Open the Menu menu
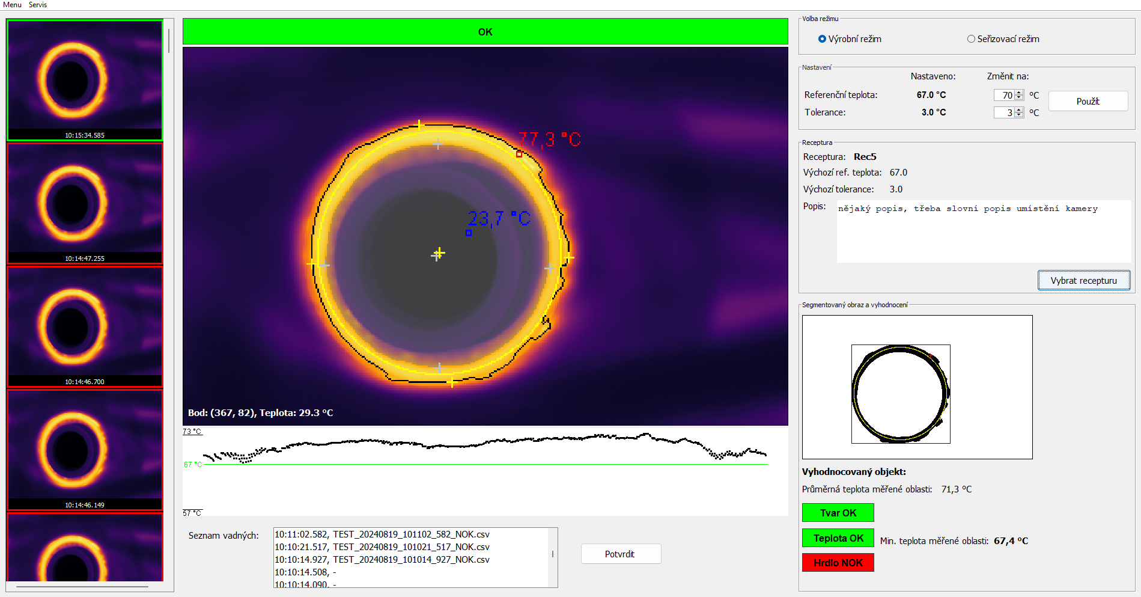 pyautogui.click(x=12, y=5)
